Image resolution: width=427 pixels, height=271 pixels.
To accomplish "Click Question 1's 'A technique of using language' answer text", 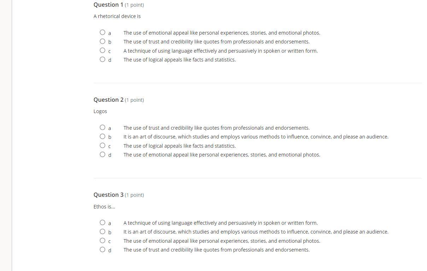I will point(220,51).
